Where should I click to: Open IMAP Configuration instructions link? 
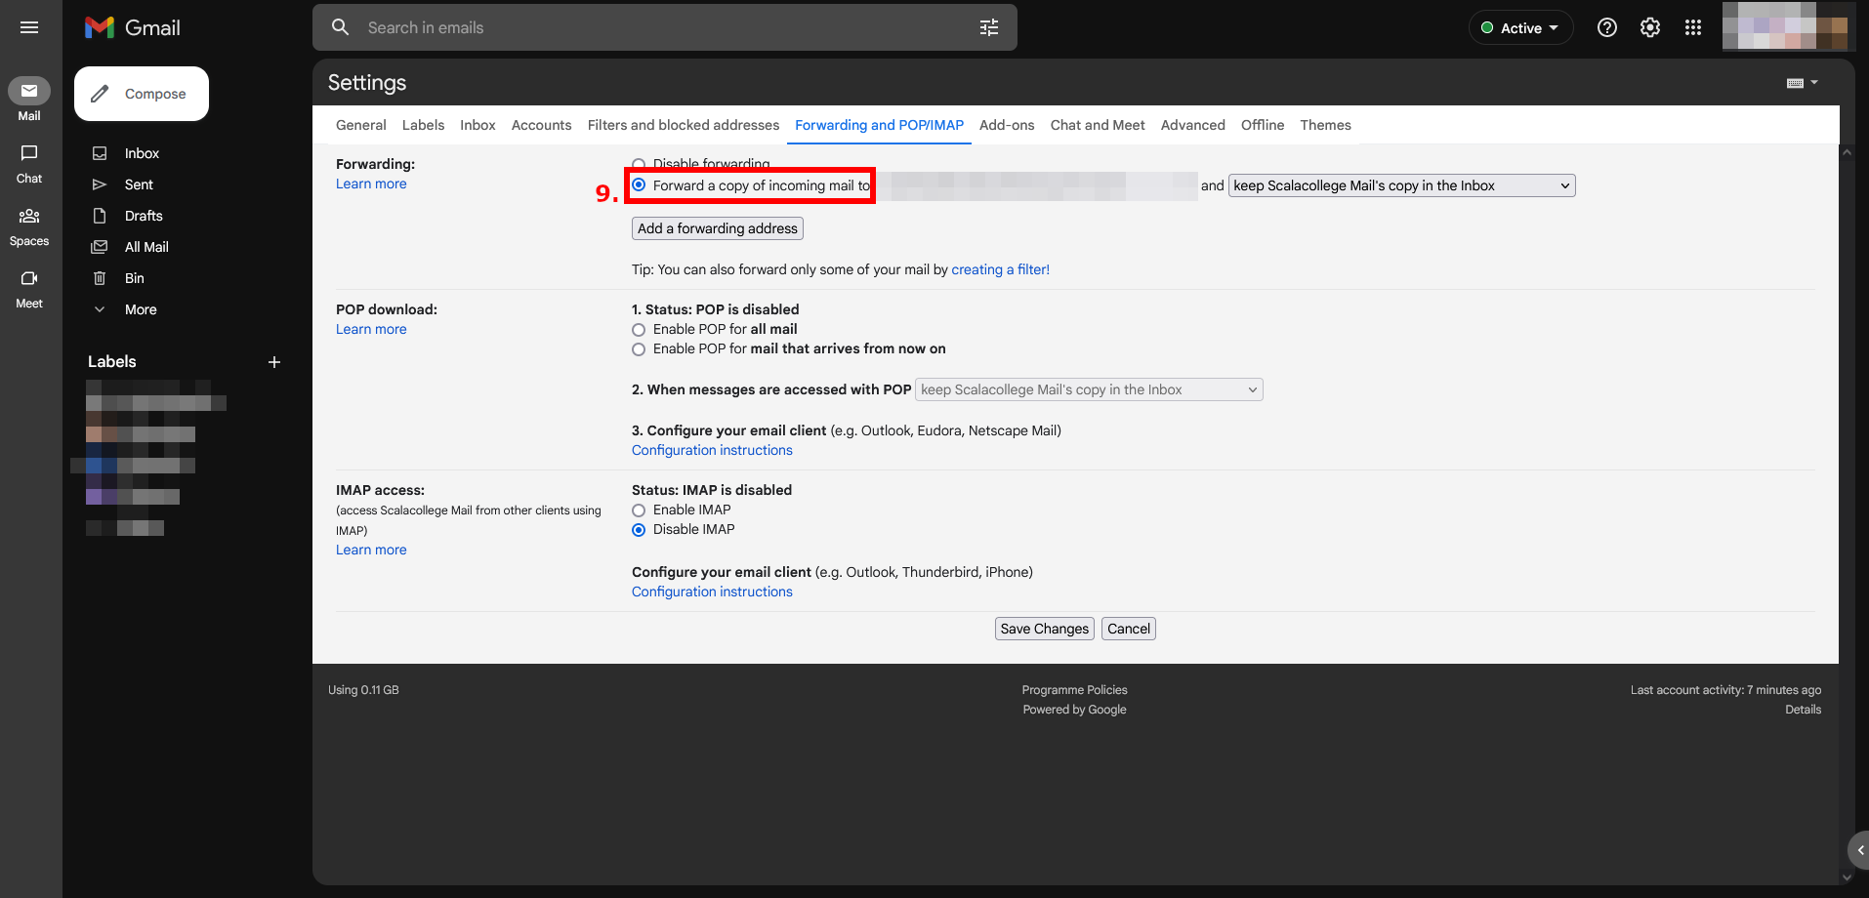tap(712, 592)
